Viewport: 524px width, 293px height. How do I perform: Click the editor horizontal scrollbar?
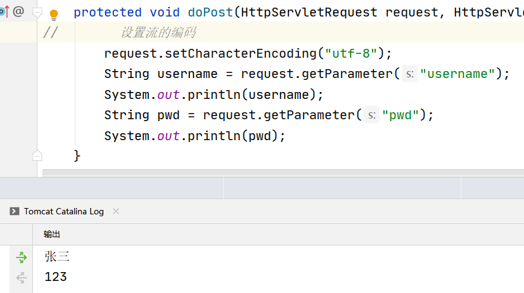coord(283,173)
